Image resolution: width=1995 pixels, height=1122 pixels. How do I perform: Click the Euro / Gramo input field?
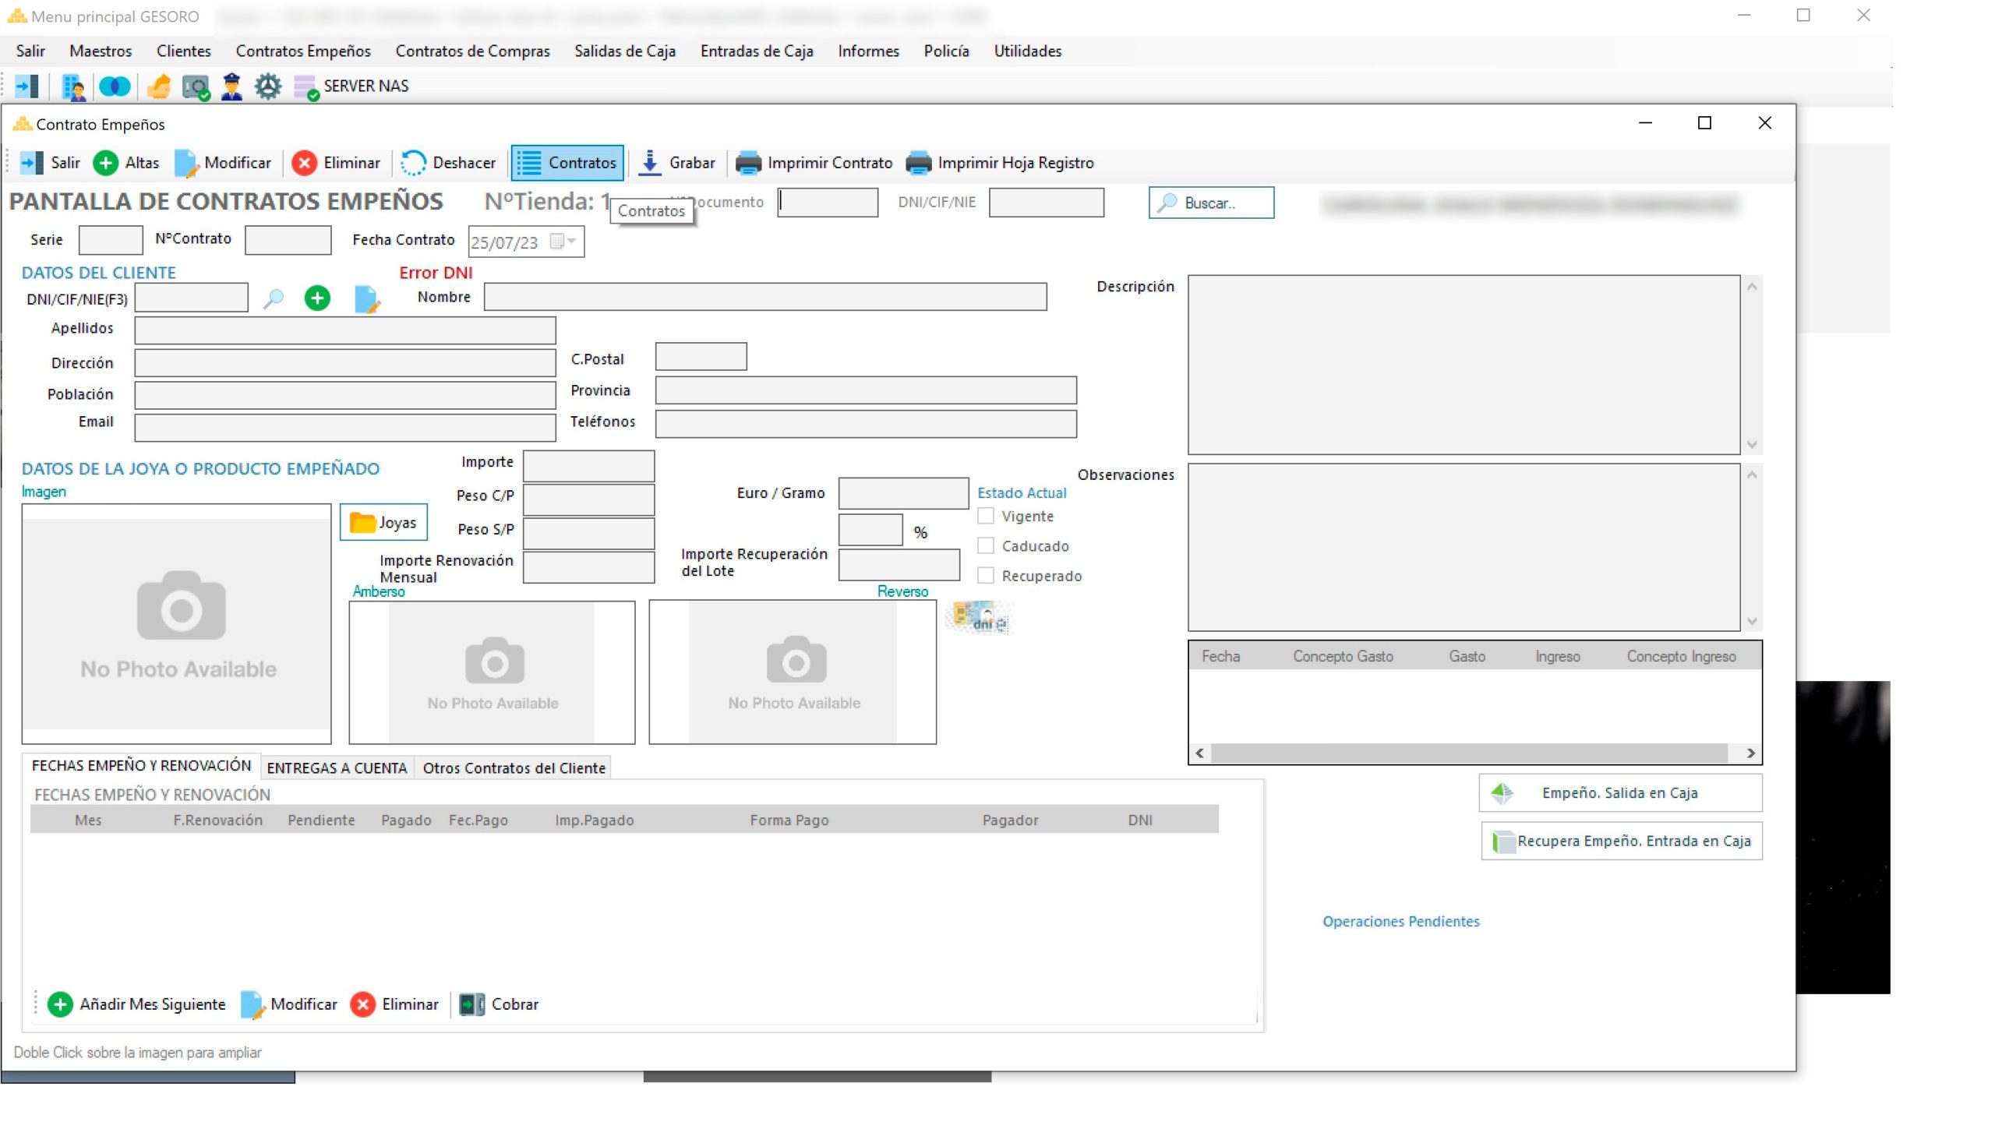point(904,494)
